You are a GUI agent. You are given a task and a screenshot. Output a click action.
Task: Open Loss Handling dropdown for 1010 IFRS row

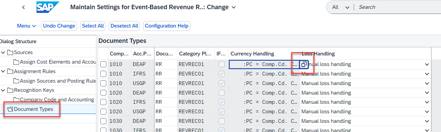(427, 74)
